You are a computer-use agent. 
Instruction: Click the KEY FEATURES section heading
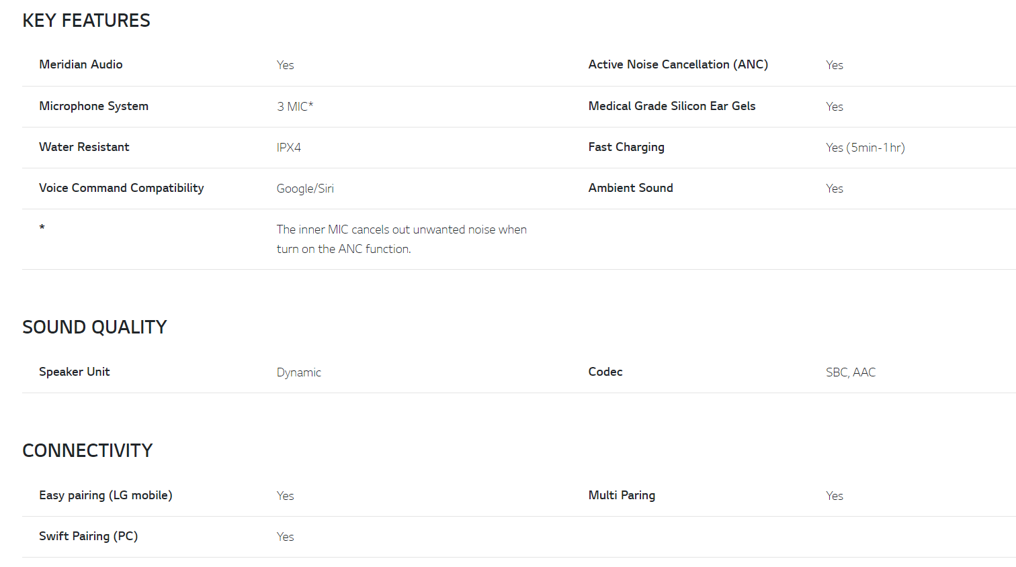point(86,21)
